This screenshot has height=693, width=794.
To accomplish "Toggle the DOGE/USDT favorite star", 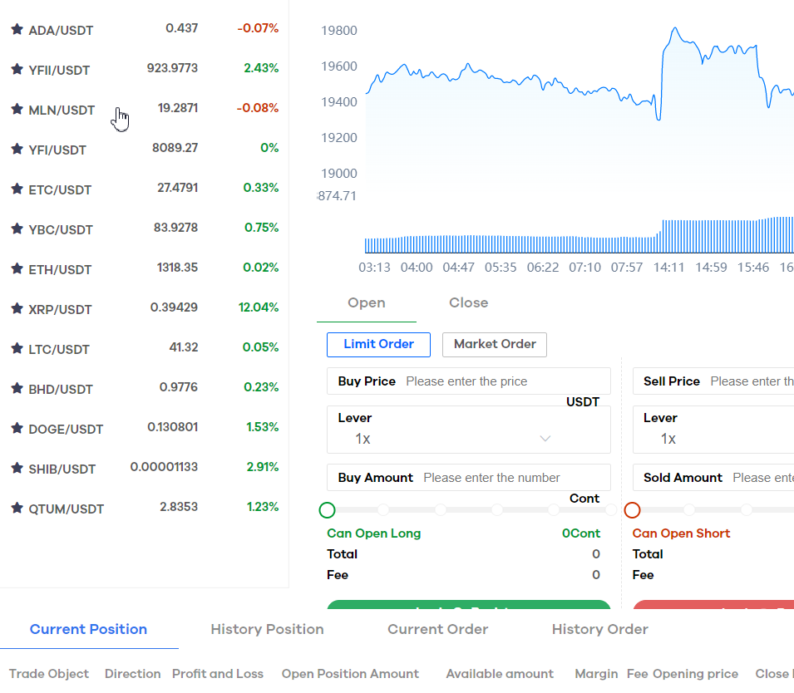I will pos(17,428).
